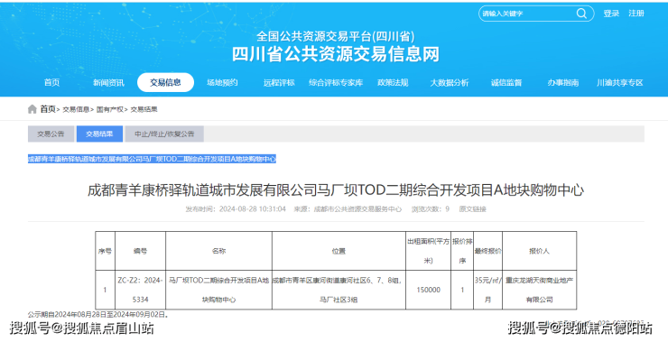The width and height of the screenshot is (668, 342).
Task: Open 综合评标专家库 navigation item
Action: click(336, 83)
